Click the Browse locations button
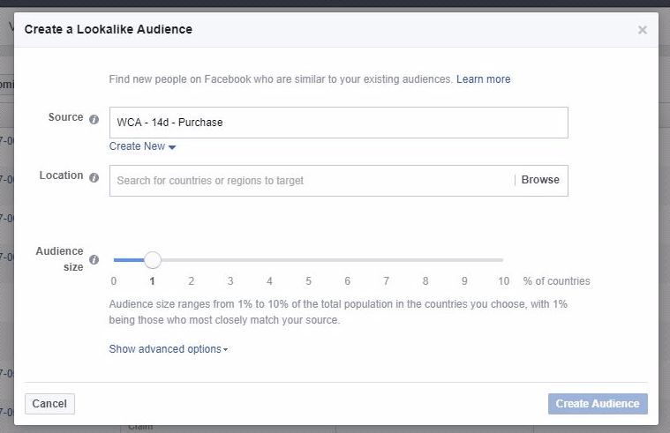 540,180
